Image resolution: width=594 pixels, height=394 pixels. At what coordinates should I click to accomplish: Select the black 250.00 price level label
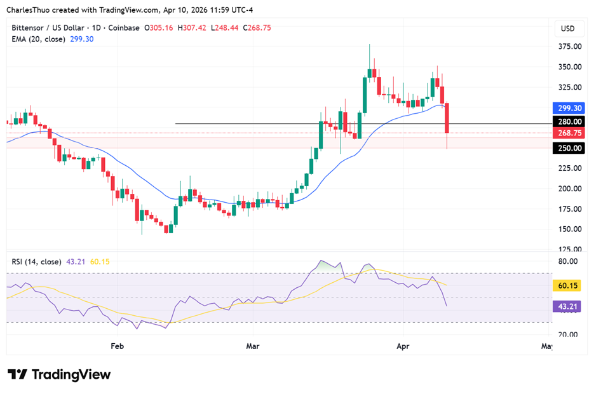tap(569, 148)
